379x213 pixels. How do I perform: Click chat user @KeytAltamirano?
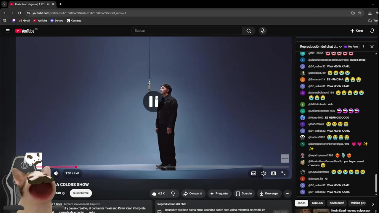319,172
